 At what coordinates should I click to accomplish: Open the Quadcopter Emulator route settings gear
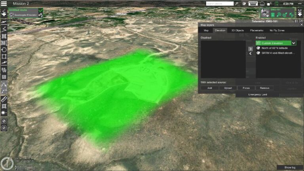(40, 15)
